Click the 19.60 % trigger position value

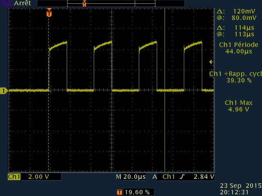(x=137, y=192)
